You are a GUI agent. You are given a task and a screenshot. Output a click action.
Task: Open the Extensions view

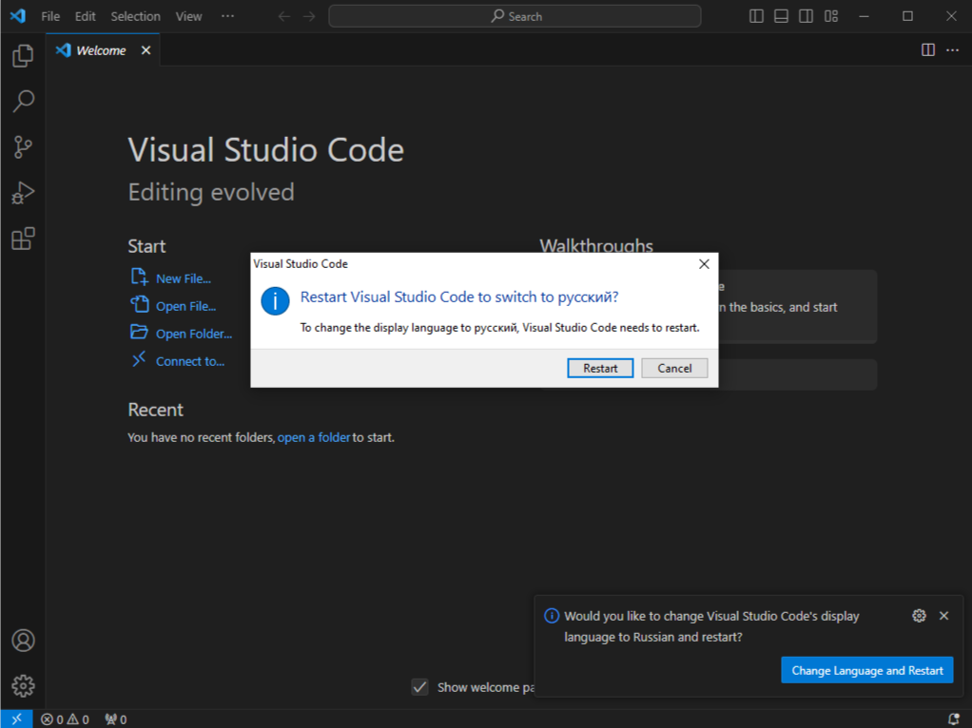pyautogui.click(x=23, y=239)
